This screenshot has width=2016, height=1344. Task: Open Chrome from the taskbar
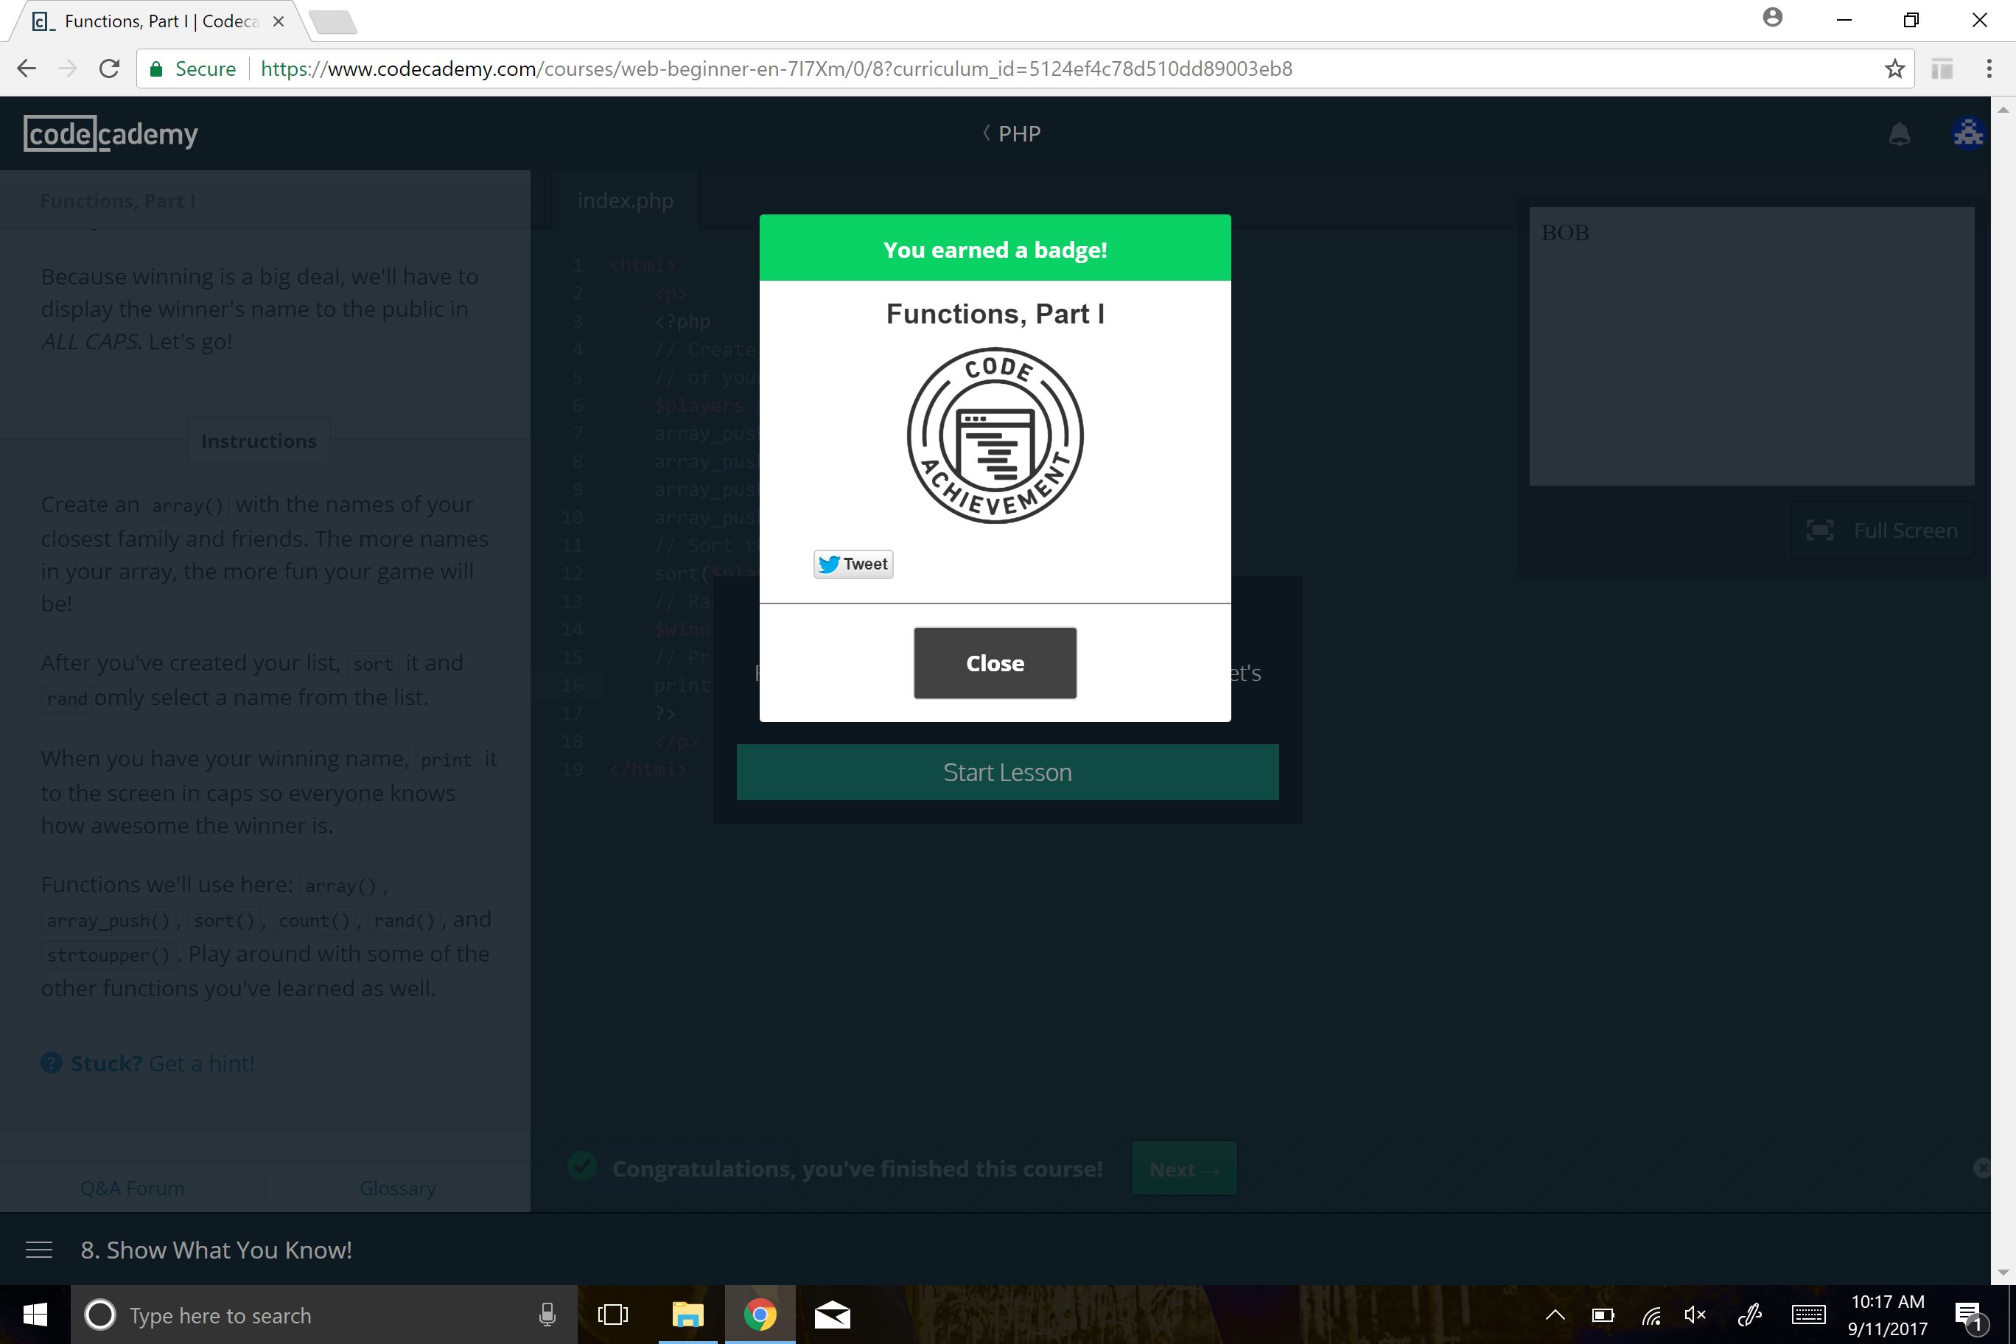point(760,1315)
